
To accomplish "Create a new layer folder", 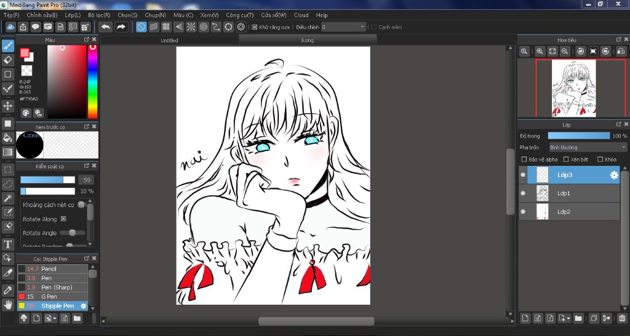I will (578, 318).
